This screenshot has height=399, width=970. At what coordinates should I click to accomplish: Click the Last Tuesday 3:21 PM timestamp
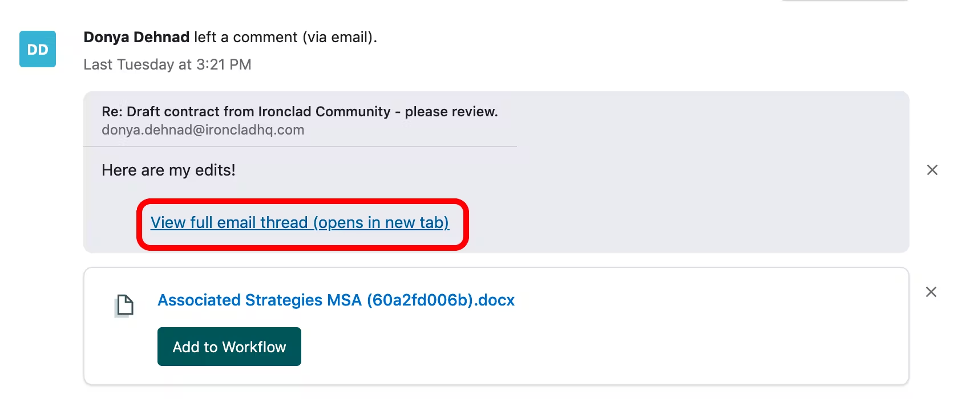pyautogui.click(x=167, y=64)
